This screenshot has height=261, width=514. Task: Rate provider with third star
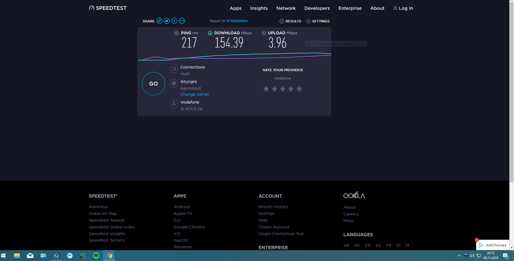(x=282, y=89)
